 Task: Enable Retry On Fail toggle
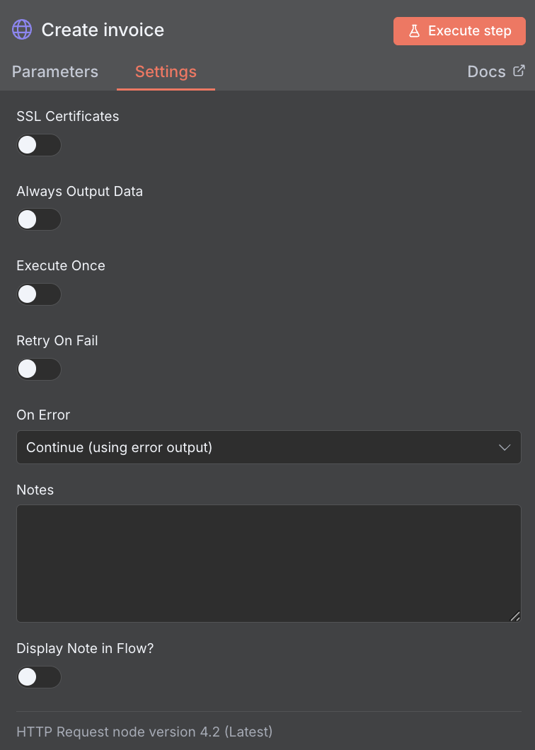[39, 369]
